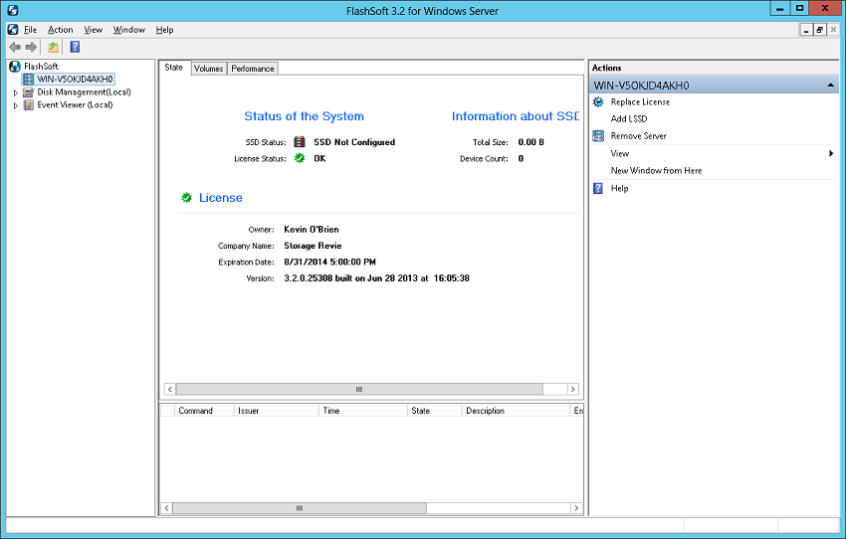Select Event Viewer (Local) tree item
This screenshot has width=846, height=539.
(x=75, y=105)
